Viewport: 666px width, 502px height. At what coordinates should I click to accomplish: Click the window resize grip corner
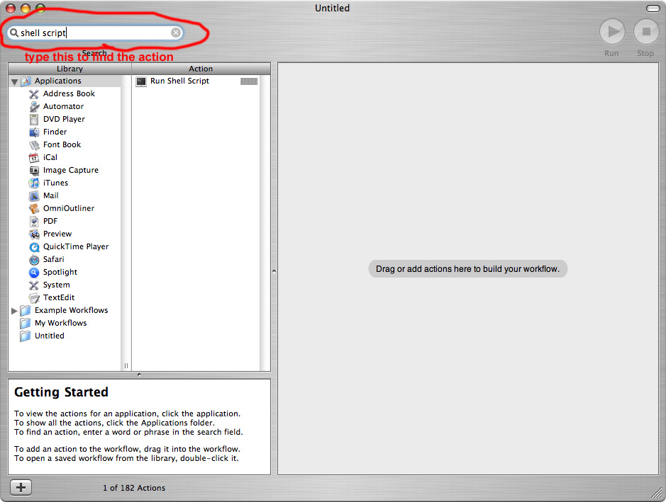click(x=657, y=493)
